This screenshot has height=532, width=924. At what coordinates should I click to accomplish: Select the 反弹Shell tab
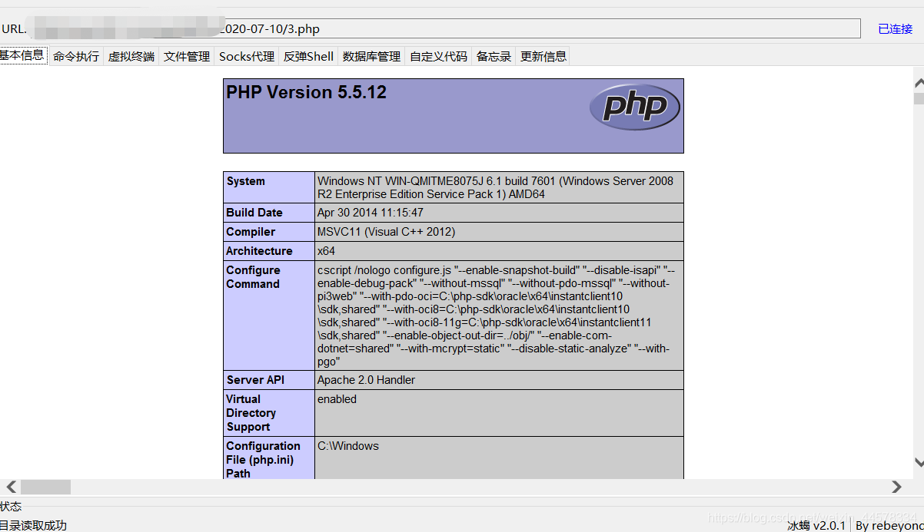click(308, 56)
